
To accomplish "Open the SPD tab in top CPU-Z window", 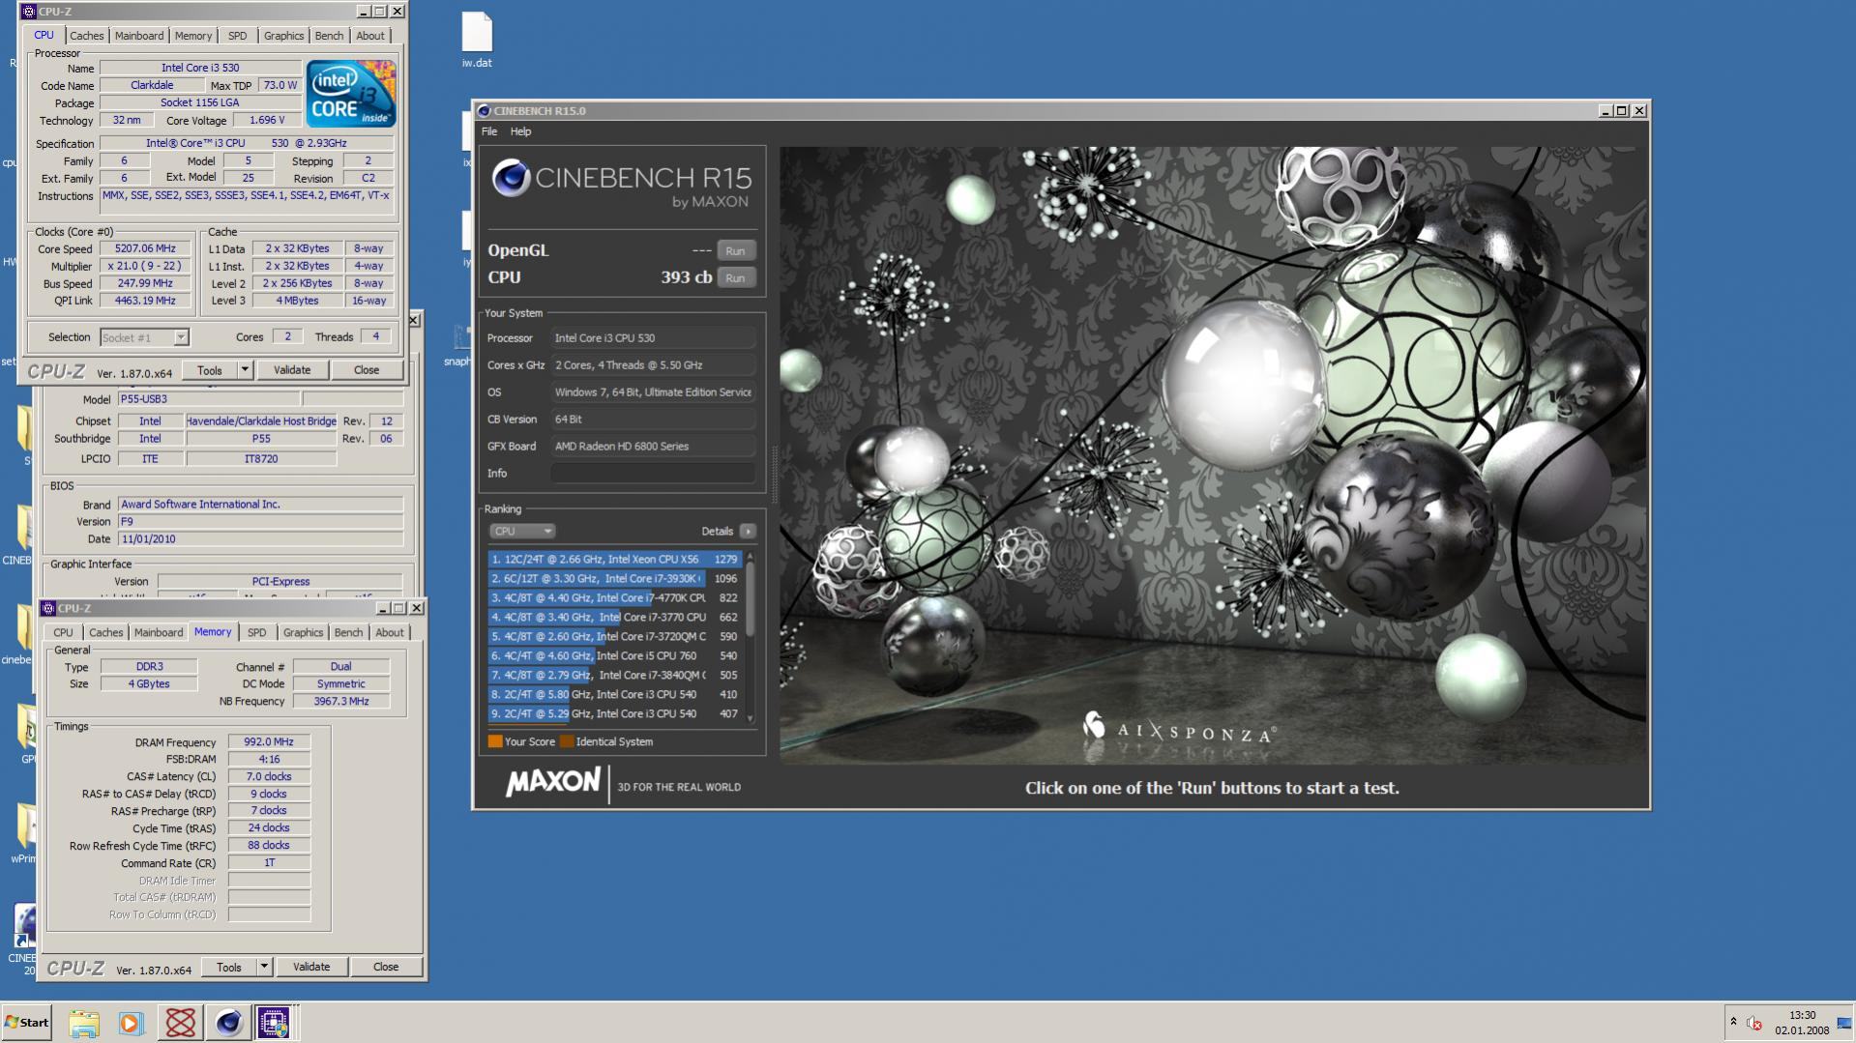I will tap(237, 36).
